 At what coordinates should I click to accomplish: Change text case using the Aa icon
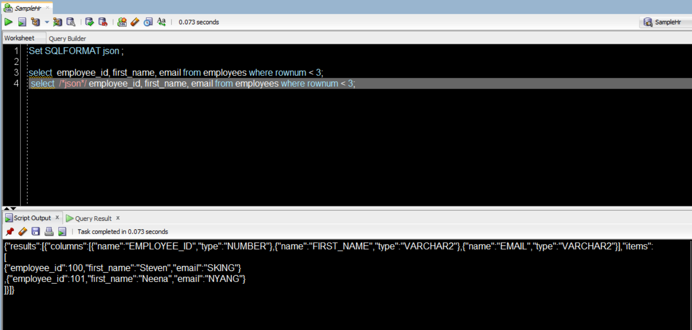pyautogui.click(x=161, y=21)
